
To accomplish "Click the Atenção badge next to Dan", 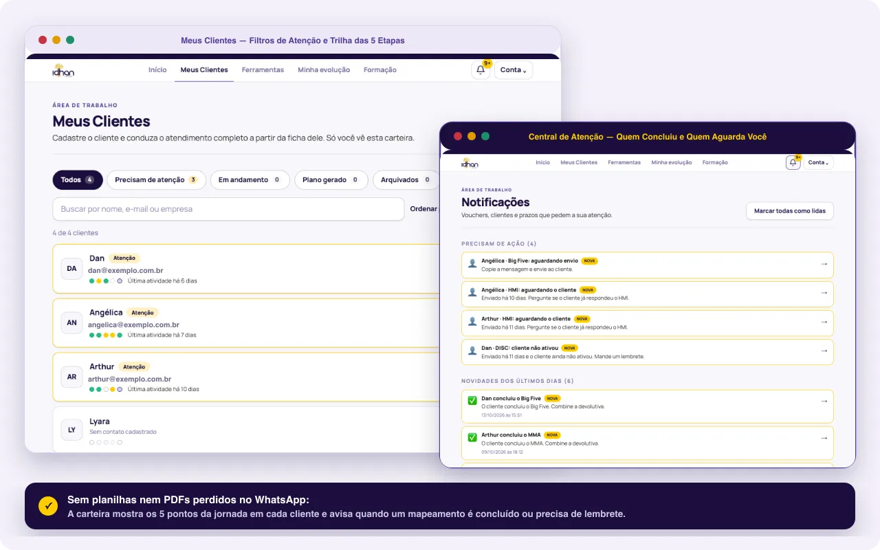I will (124, 258).
